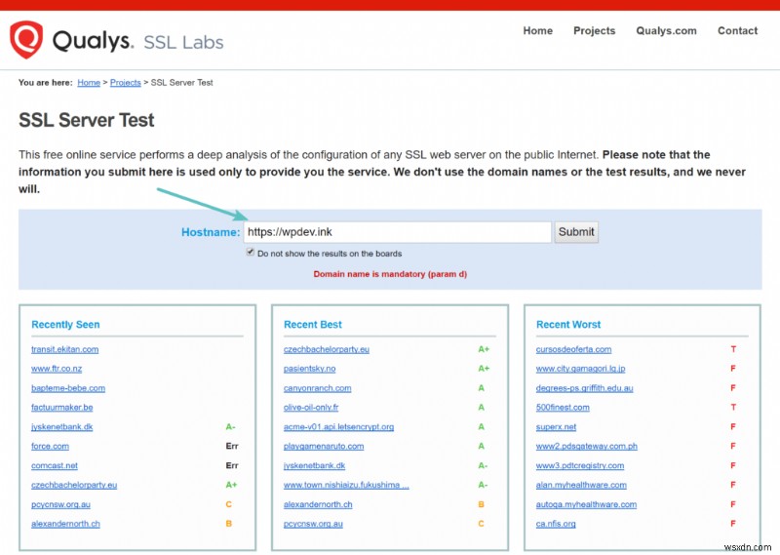The image size is (780, 555).
Task: Click the Qualys shield logo
Action: point(26,39)
